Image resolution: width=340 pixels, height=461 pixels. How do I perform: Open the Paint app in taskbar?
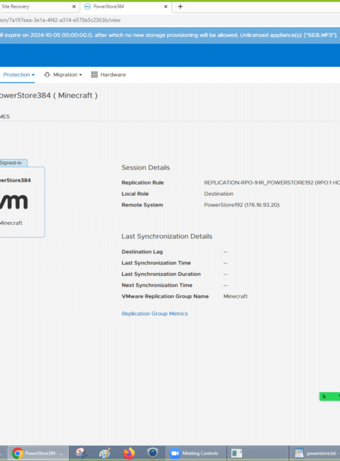click(x=105, y=453)
